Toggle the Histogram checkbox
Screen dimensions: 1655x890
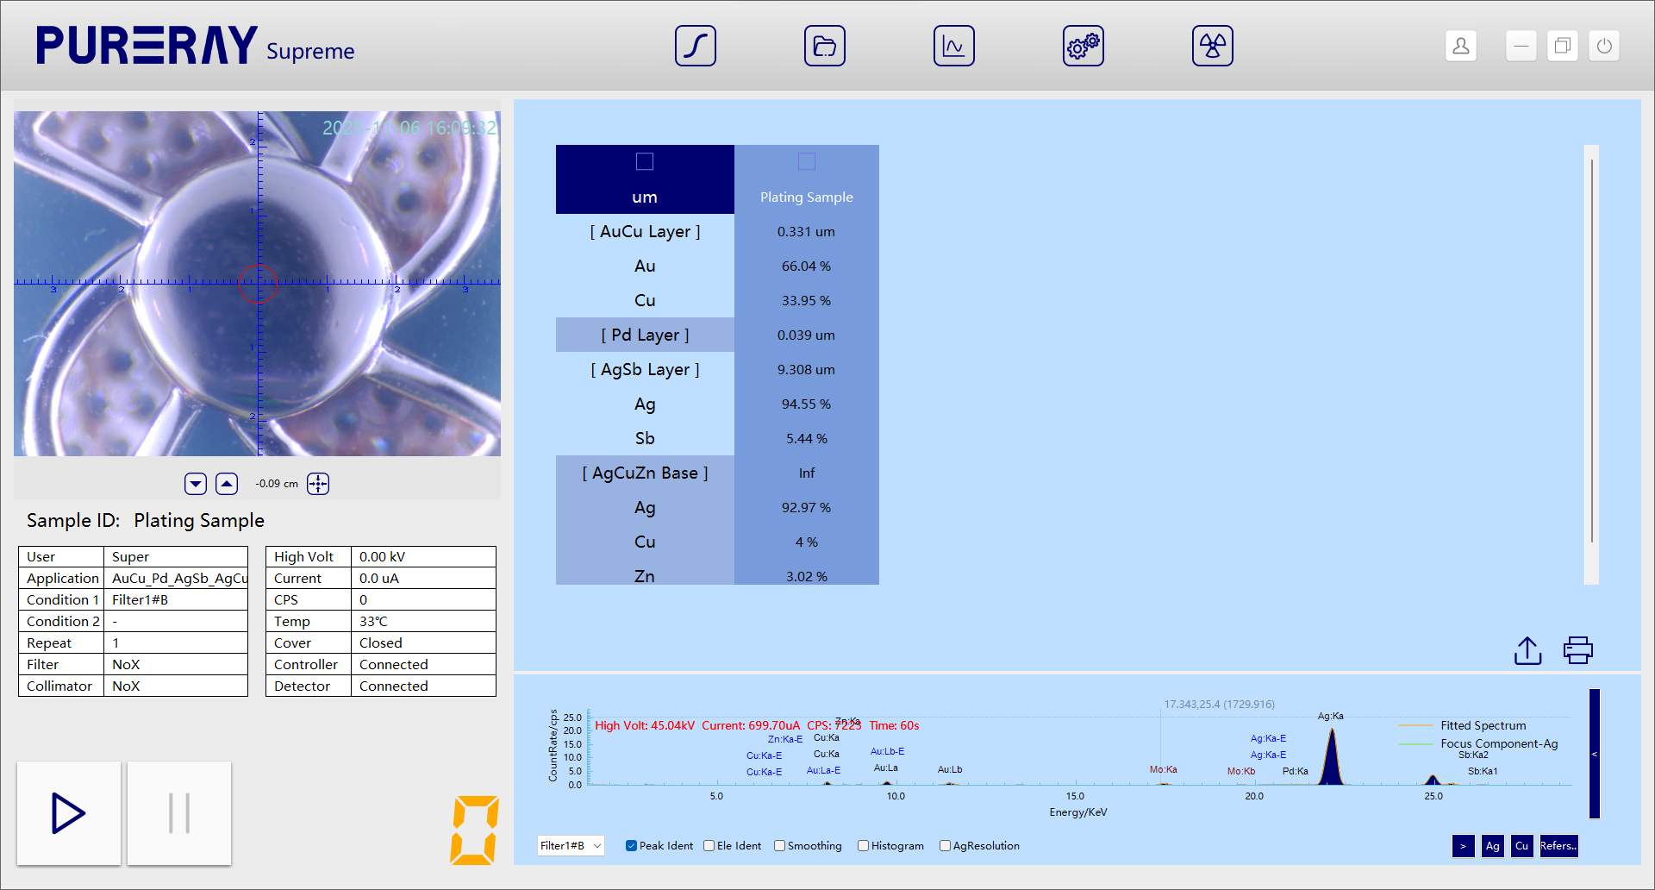point(863,846)
